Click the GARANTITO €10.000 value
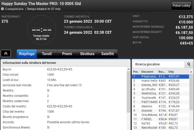This screenshot has height=130, width=194. [x=186, y=22]
